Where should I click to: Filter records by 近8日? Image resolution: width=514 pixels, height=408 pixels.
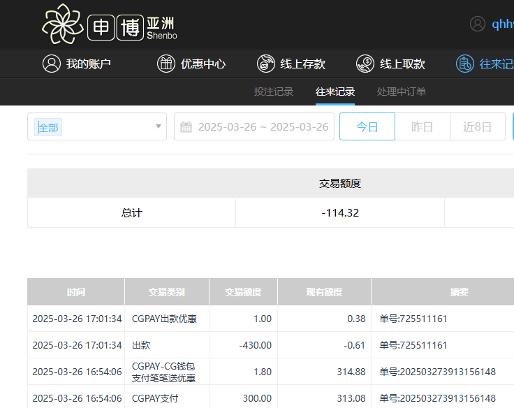click(x=477, y=127)
